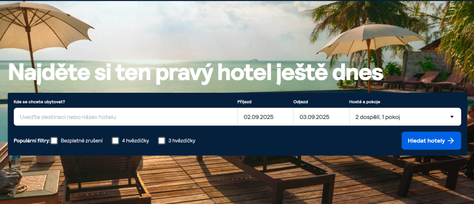
Task: Click the '3 hvězdičky' filter label
Action: (181, 141)
